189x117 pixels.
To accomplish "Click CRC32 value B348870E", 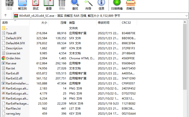I will click(129, 33).
